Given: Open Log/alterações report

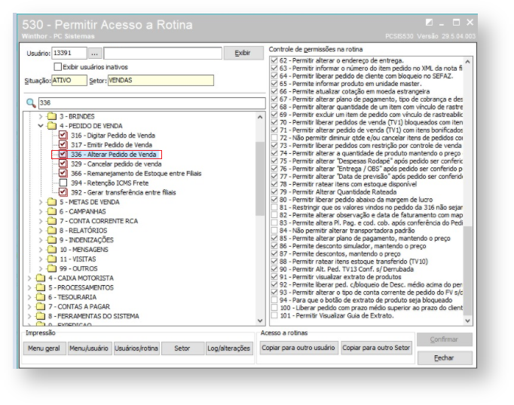Looking at the screenshot, I should point(229,348).
